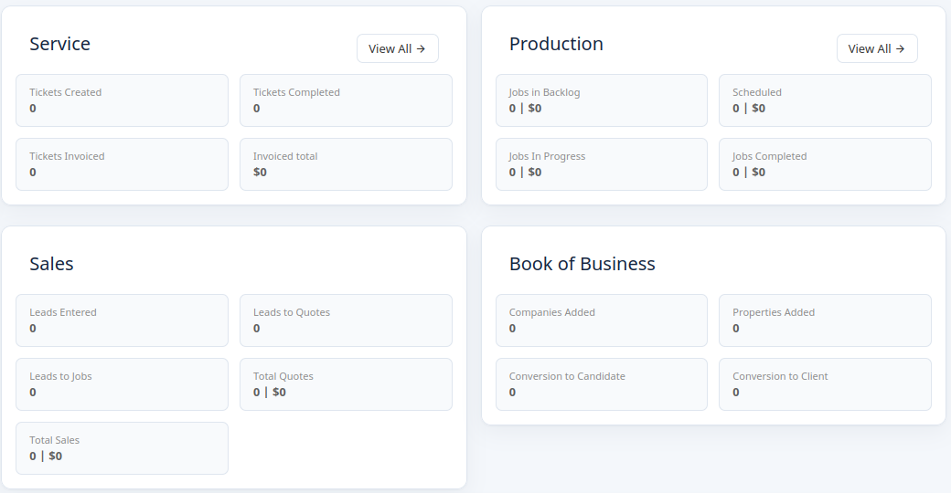Click the Leads Entered card
The width and height of the screenshot is (951, 493).
122,320
